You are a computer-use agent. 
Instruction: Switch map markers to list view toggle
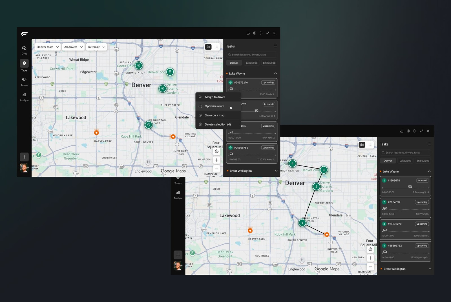216,47
